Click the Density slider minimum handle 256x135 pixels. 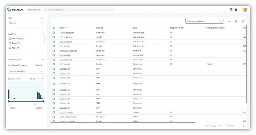coord(9,101)
